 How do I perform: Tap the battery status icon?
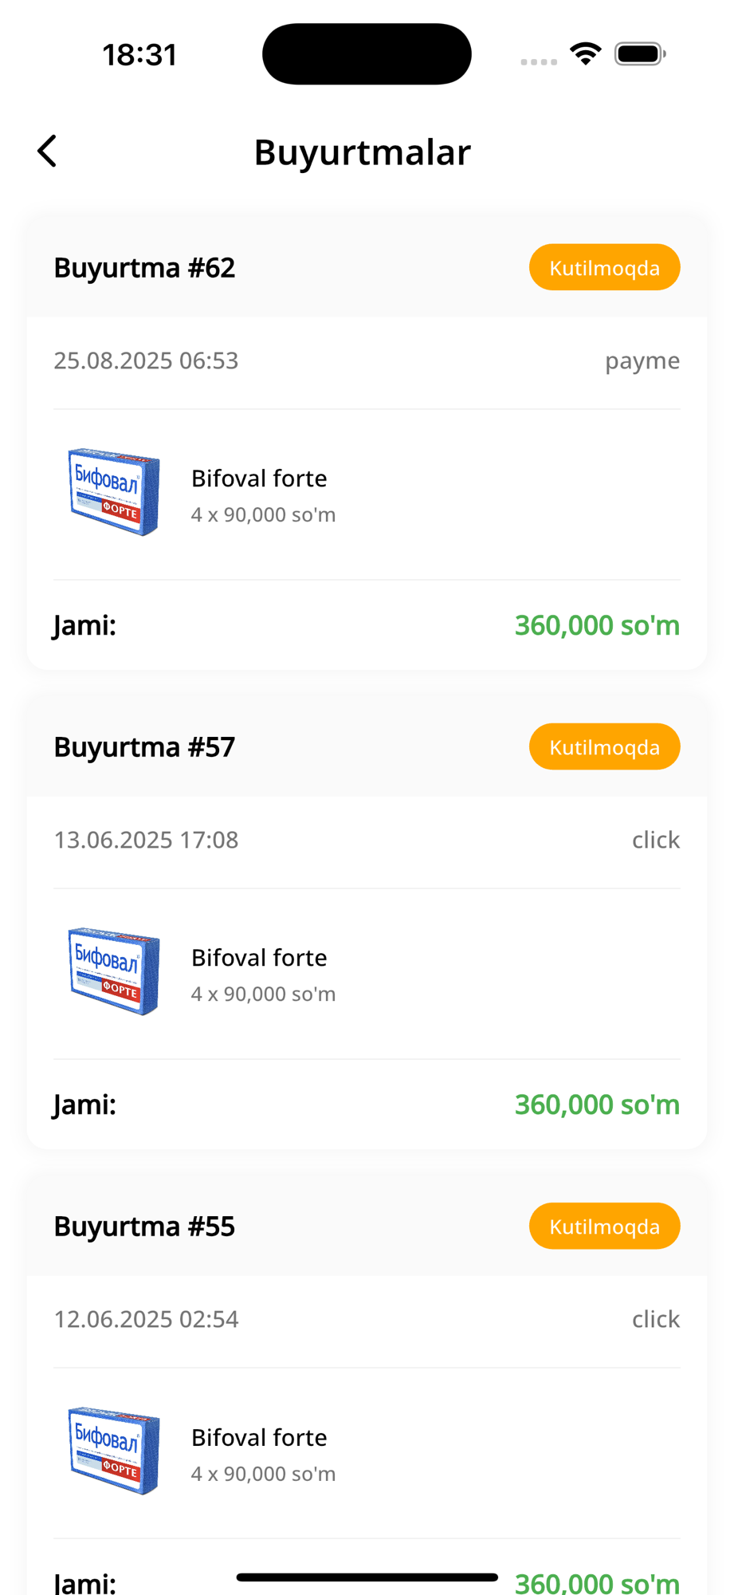[x=640, y=54]
